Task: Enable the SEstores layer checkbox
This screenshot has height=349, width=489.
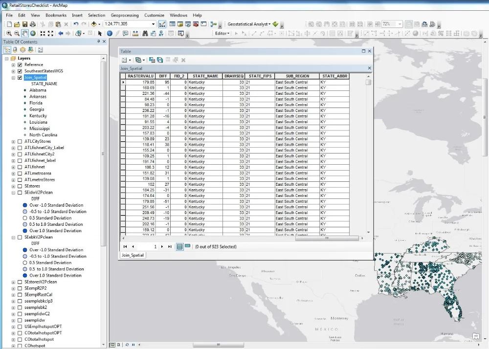Action: click(x=20, y=186)
